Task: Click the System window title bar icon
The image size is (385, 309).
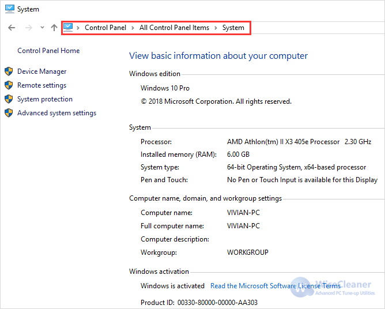Action: tap(10, 9)
